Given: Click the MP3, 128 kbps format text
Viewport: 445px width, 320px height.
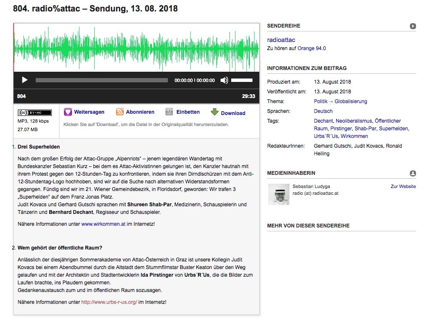Looking at the screenshot, I should click(x=33, y=121).
